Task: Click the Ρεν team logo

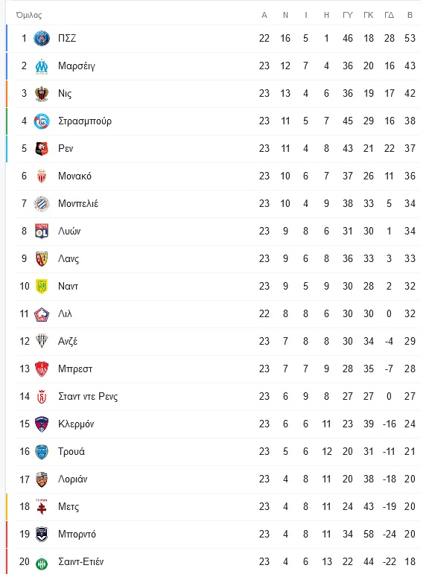Action: (x=42, y=149)
